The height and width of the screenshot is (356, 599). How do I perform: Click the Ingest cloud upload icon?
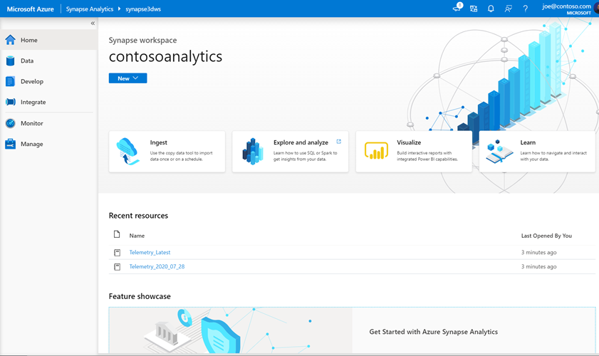point(127,152)
